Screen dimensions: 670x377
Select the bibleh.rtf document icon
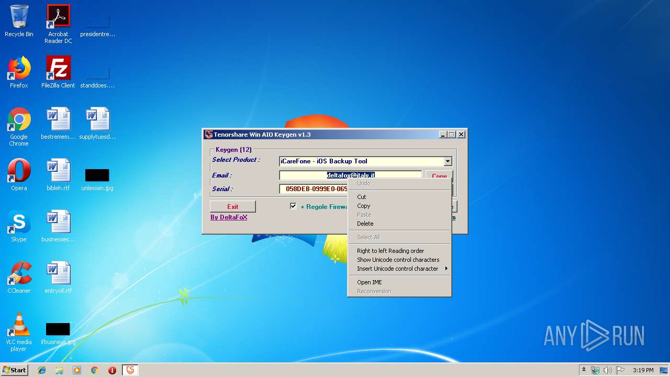coord(58,175)
